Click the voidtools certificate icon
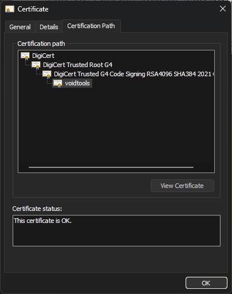Image resolution: width=232 pixels, height=294 pixels. pos(58,83)
